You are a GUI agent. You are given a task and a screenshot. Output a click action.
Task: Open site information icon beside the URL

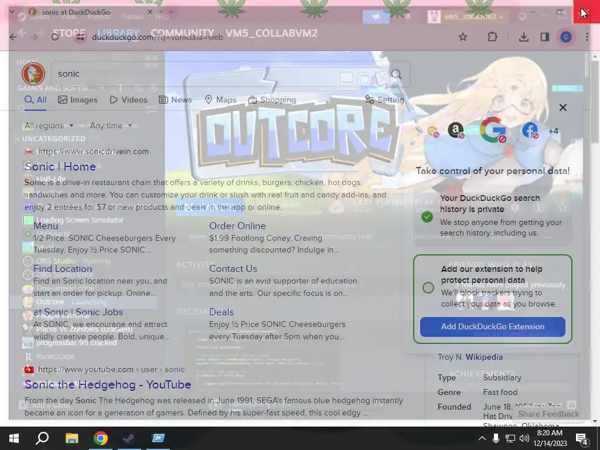[x=80, y=37]
